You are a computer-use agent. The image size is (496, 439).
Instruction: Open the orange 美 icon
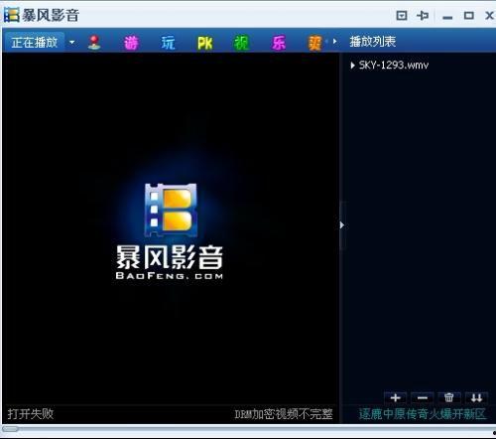coord(314,43)
